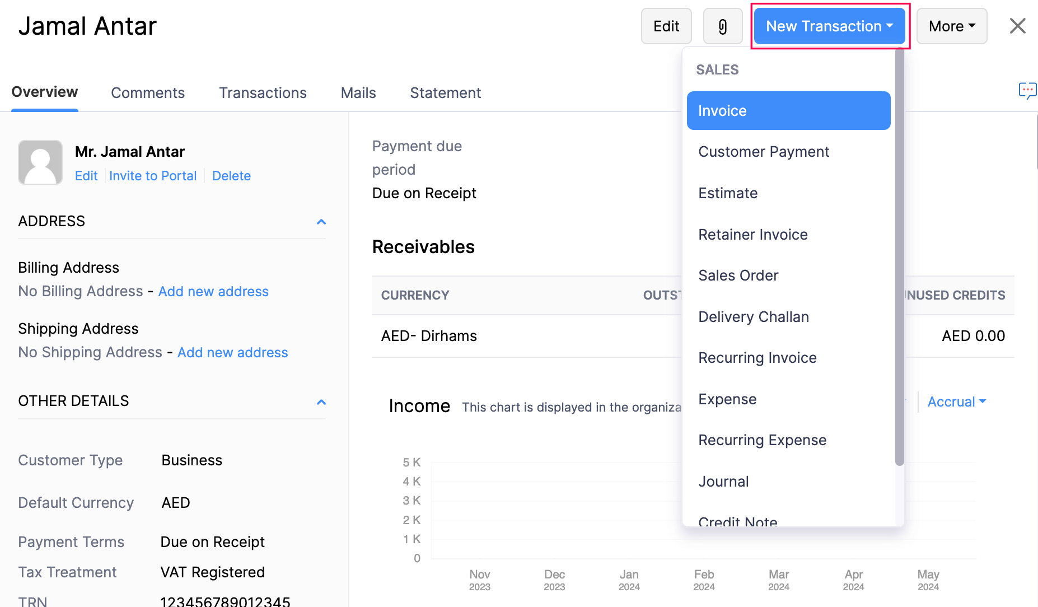Choose Recurring Invoice from the menu
The image size is (1038, 607).
758,357
